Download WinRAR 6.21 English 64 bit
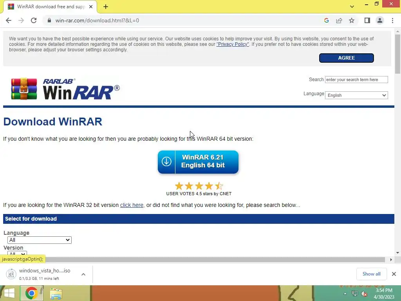This screenshot has width=401, height=301. (198, 162)
